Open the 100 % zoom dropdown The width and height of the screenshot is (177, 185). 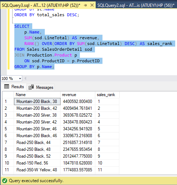[20, 78]
